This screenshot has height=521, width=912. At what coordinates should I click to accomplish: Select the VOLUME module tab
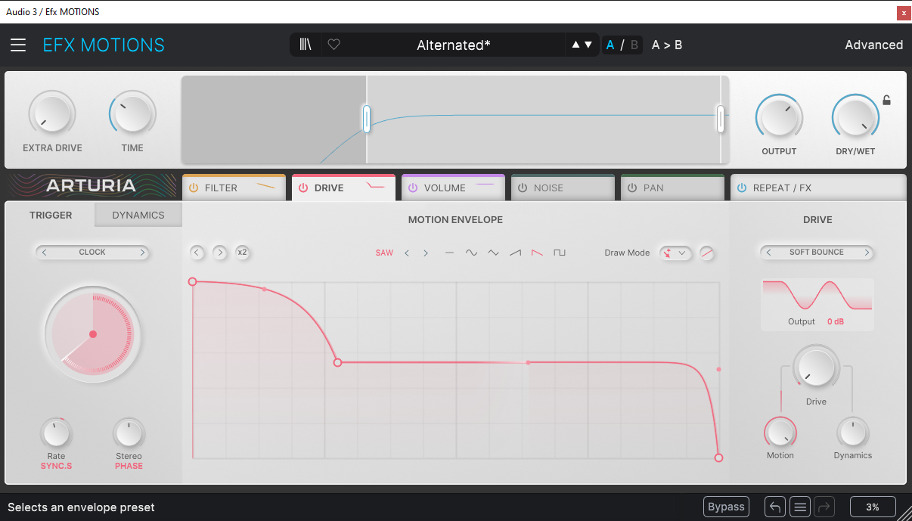(454, 188)
